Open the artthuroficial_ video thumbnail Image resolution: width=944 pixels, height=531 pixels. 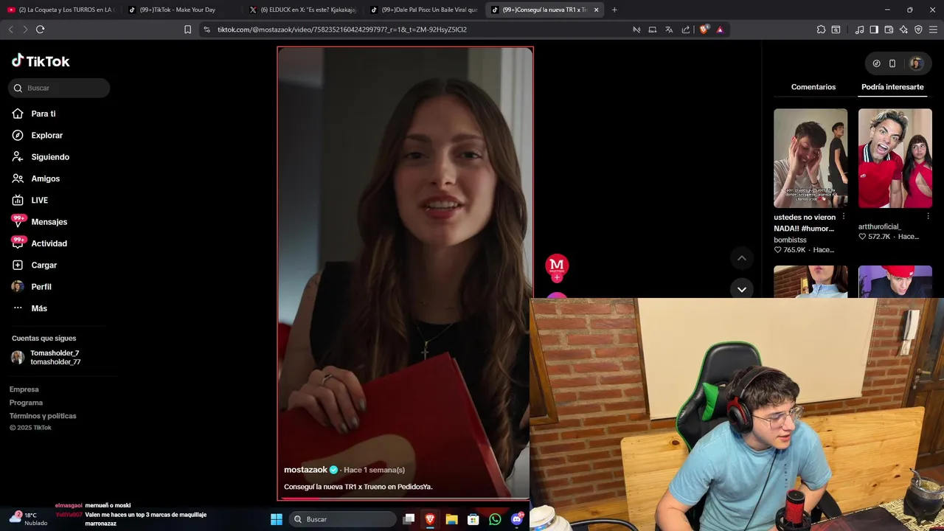coord(895,158)
